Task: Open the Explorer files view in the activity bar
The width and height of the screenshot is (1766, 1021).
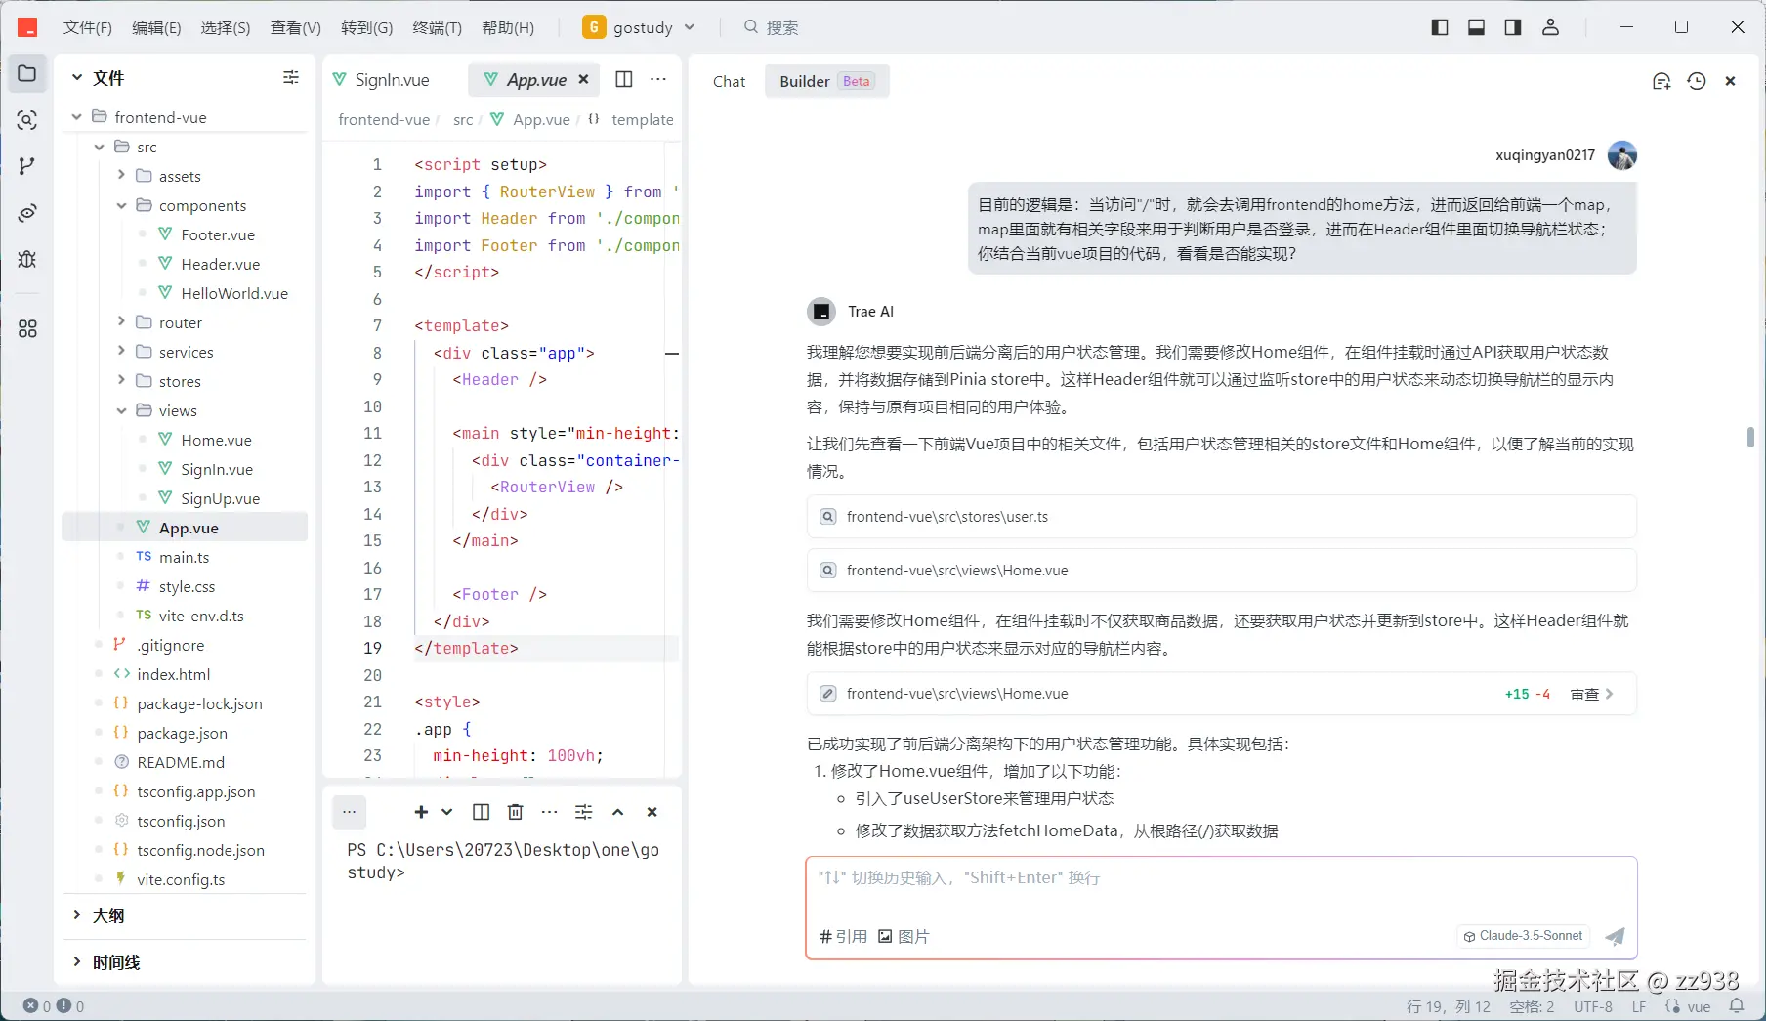Action: click(27, 74)
